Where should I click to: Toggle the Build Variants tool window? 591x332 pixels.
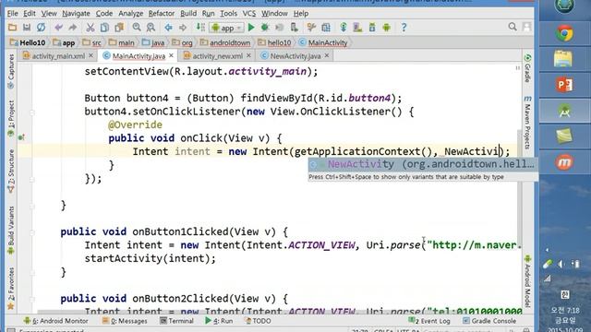tap(11, 230)
